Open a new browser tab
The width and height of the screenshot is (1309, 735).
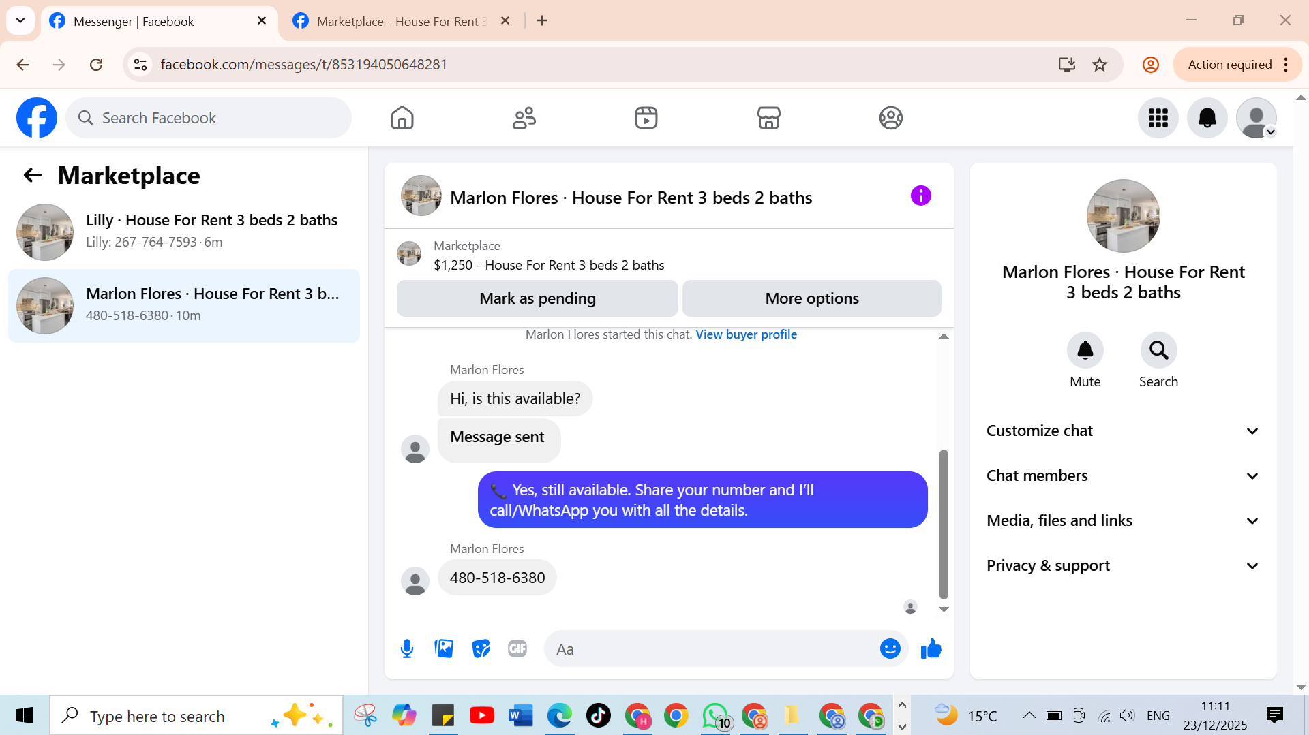(542, 21)
